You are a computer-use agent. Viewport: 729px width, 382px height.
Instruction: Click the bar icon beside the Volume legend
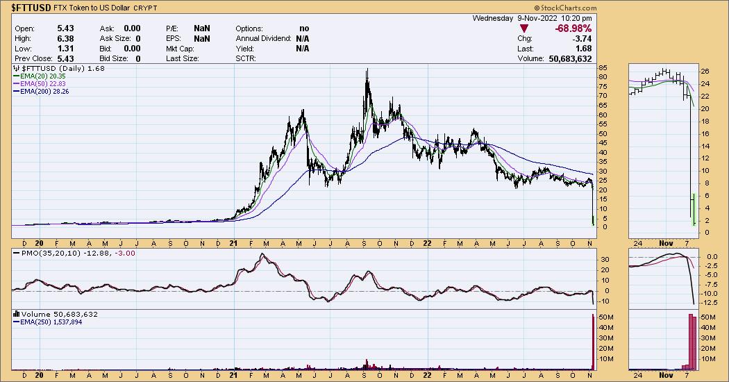pyautogui.click(x=16, y=314)
